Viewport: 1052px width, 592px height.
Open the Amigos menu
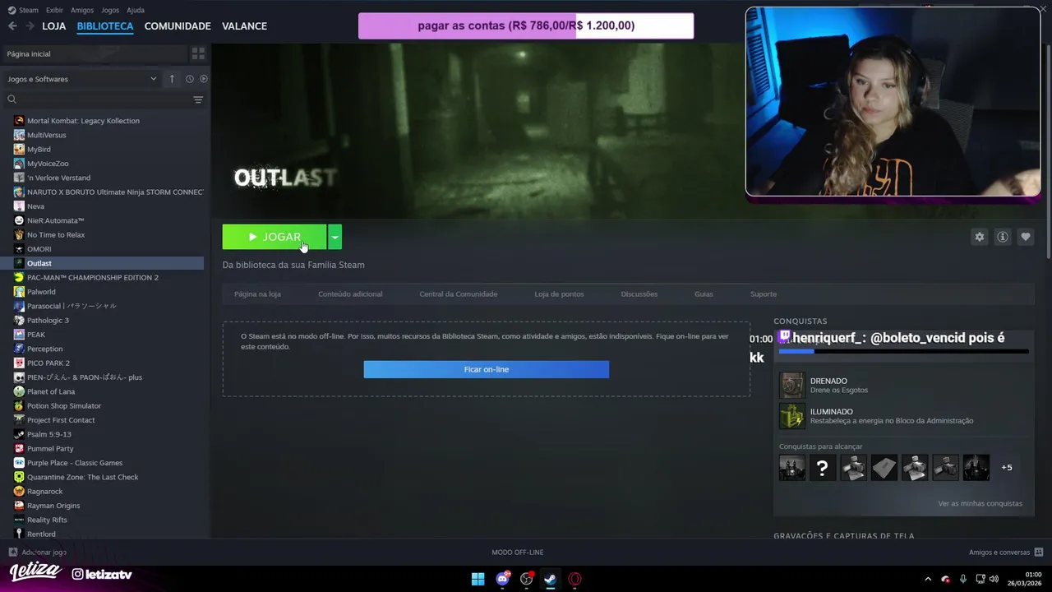(x=82, y=10)
